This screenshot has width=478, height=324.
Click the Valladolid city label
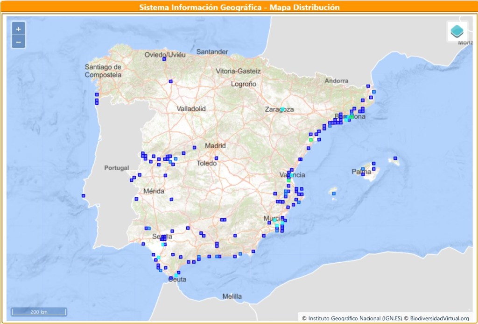pos(191,108)
